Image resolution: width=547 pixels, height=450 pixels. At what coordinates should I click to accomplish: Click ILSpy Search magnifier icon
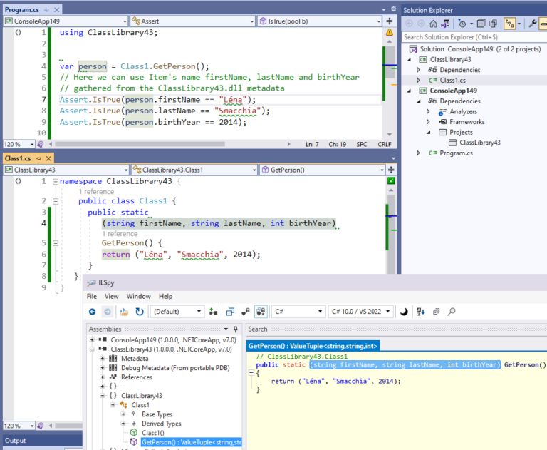[x=452, y=312]
